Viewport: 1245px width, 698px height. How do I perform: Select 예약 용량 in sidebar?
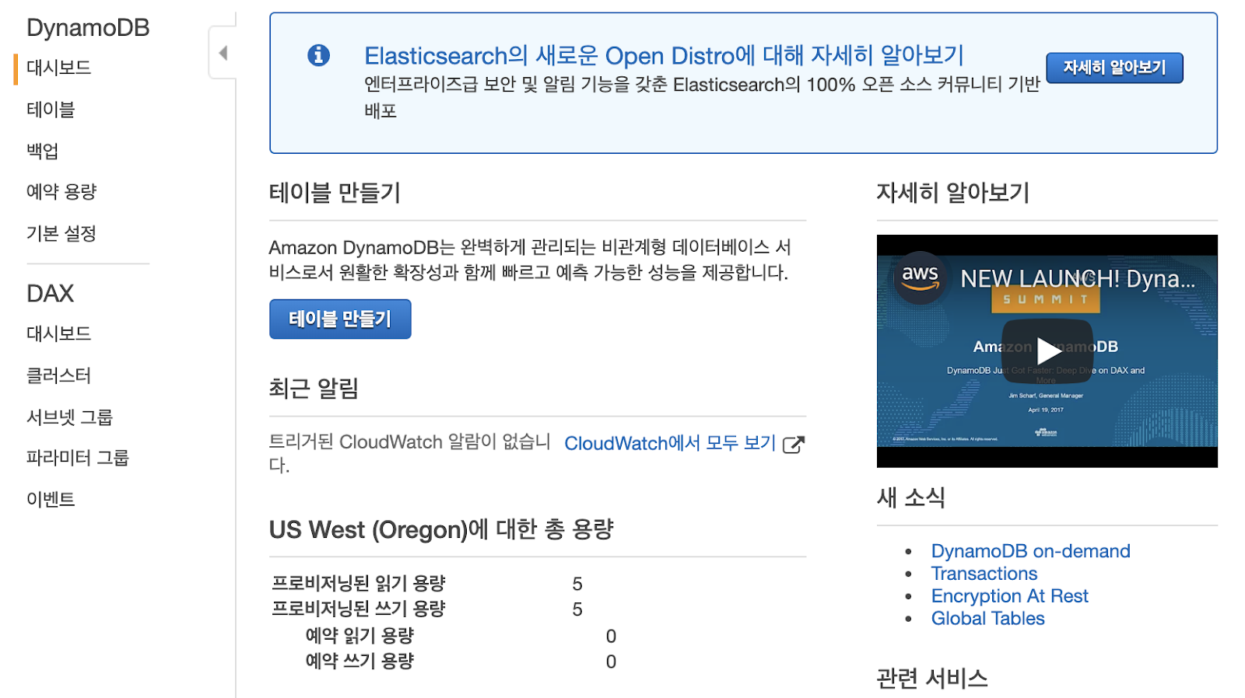point(61,192)
